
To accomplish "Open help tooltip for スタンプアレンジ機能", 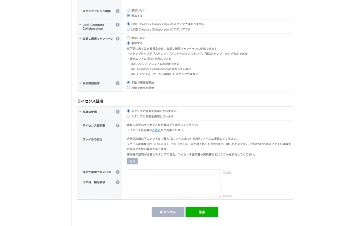I will (118, 11).
